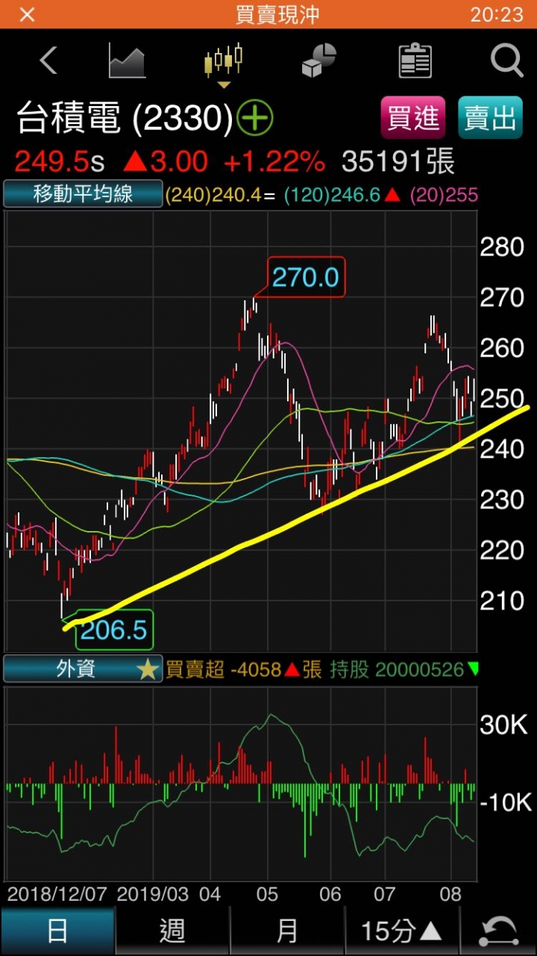Tap the 台積電 (2330) stock name
This screenshot has height=956, width=537.
click(125, 118)
